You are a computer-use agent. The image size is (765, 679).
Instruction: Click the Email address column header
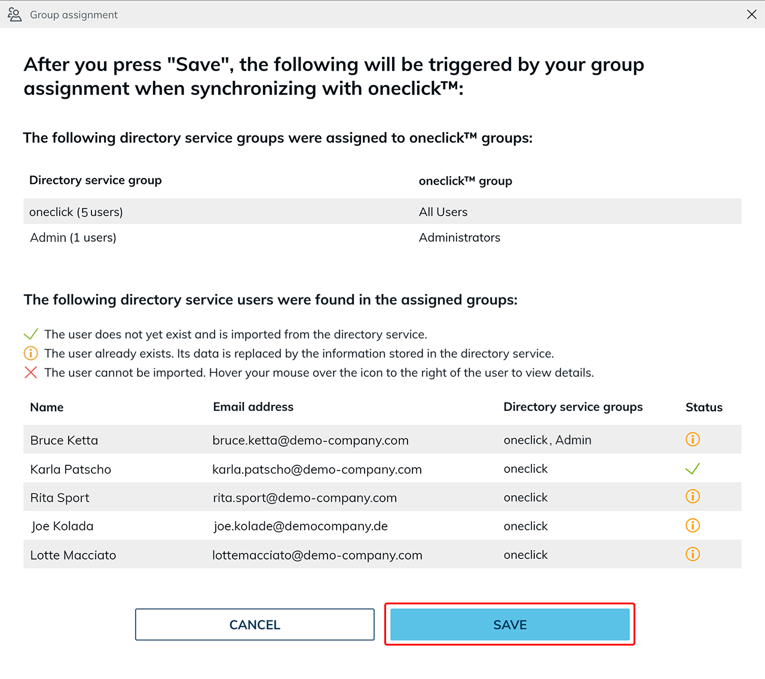(x=253, y=407)
